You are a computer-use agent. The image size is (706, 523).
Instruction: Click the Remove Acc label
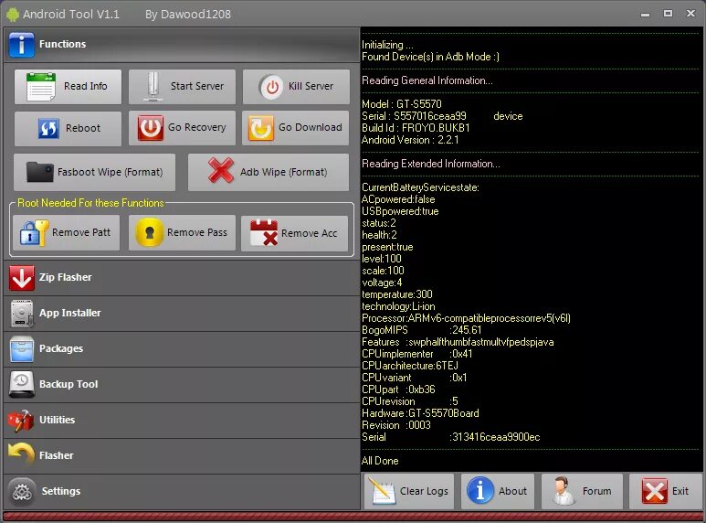(x=310, y=233)
